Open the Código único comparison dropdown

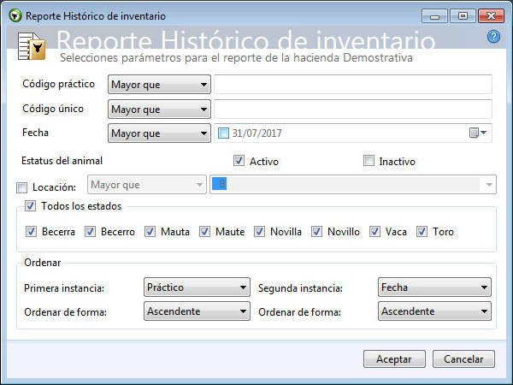159,110
